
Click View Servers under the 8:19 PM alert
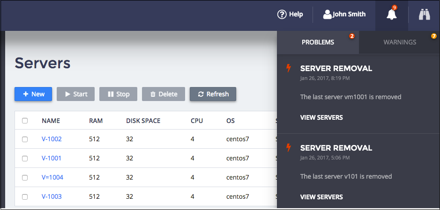click(321, 117)
